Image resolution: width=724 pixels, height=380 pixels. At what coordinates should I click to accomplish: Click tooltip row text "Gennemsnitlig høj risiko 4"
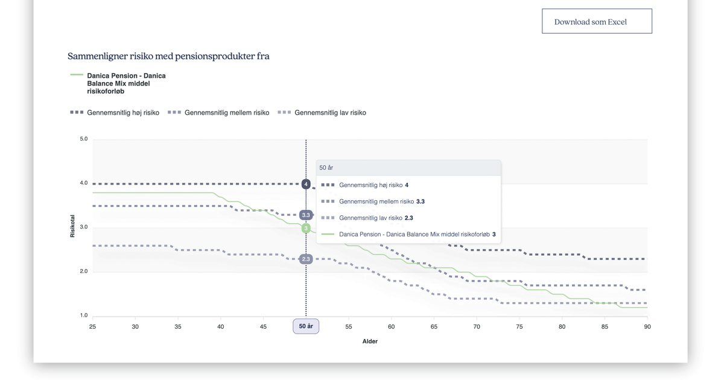[x=374, y=185]
